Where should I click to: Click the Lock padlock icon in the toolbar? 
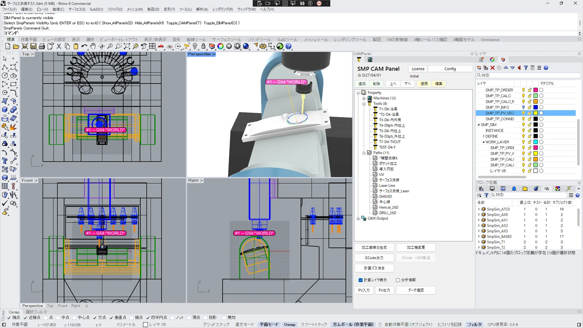coord(203,46)
